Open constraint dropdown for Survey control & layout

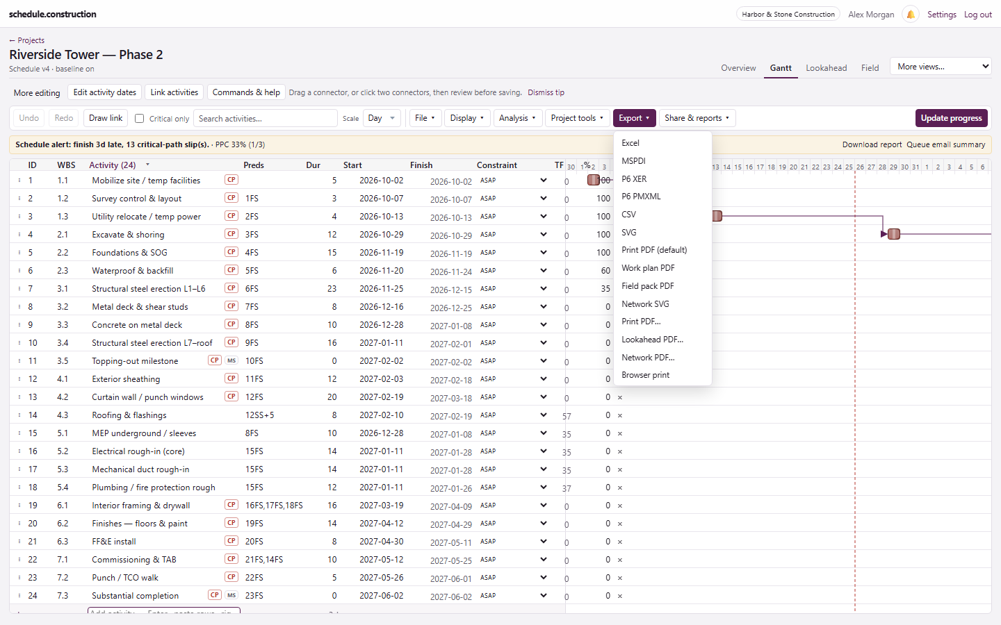point(513,199)
